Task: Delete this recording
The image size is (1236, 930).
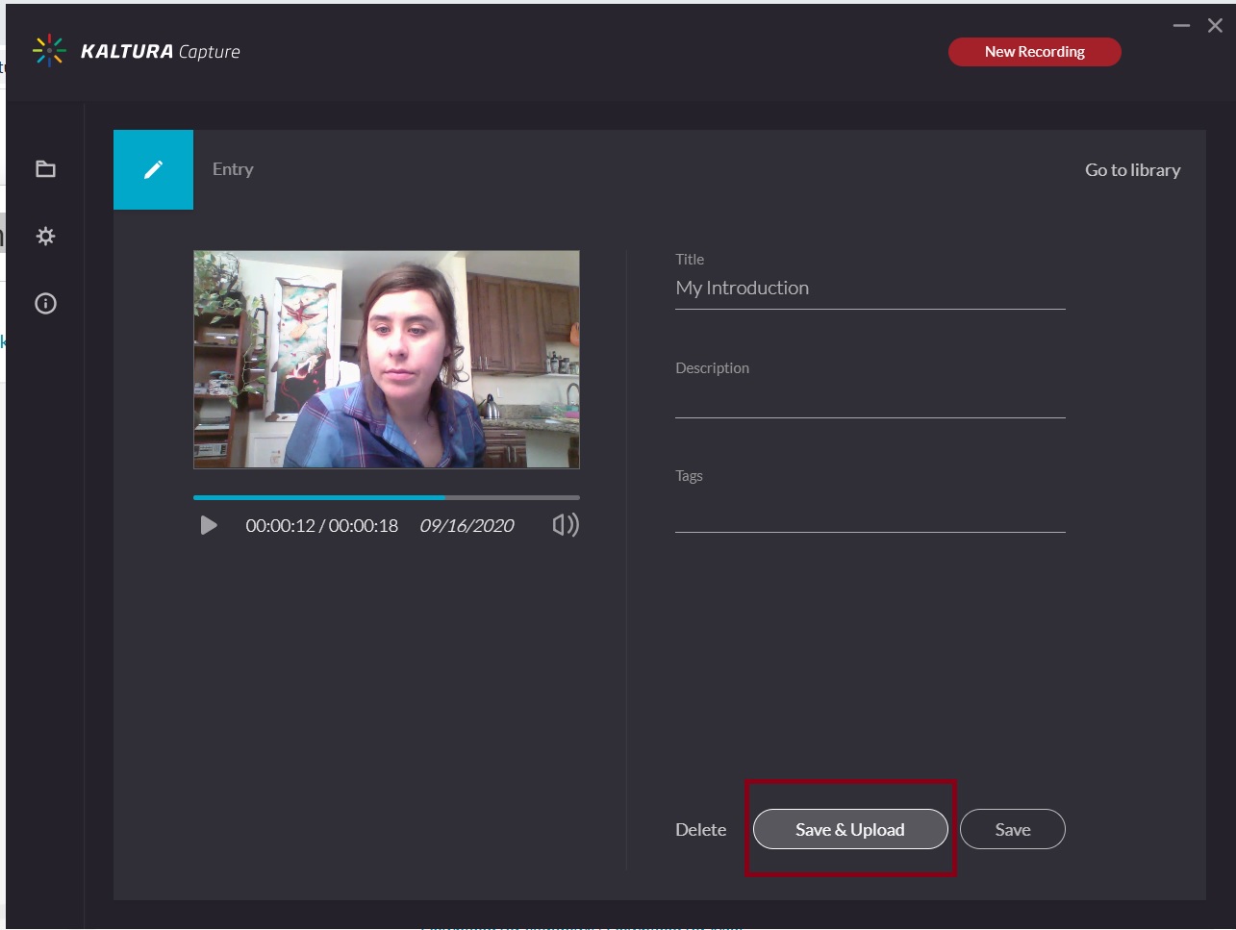Action: [700, 830]
